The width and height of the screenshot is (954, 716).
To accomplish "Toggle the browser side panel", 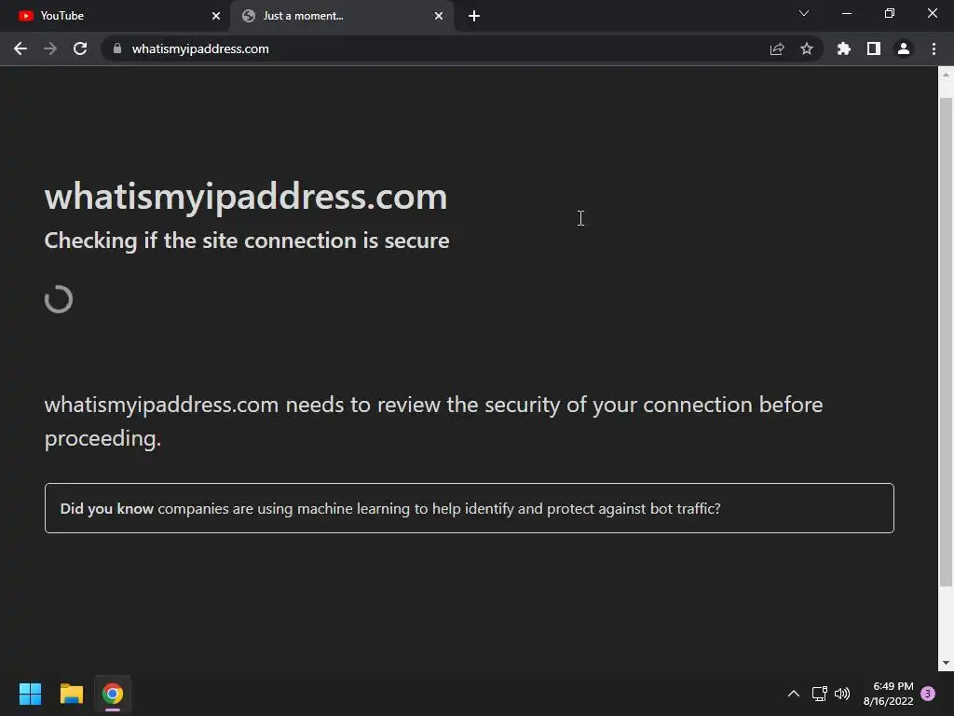I will tap(874, 48).
